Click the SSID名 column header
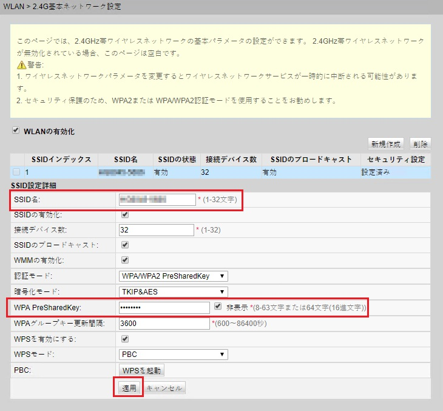This screenshot has height=411, width=443. 126,160
